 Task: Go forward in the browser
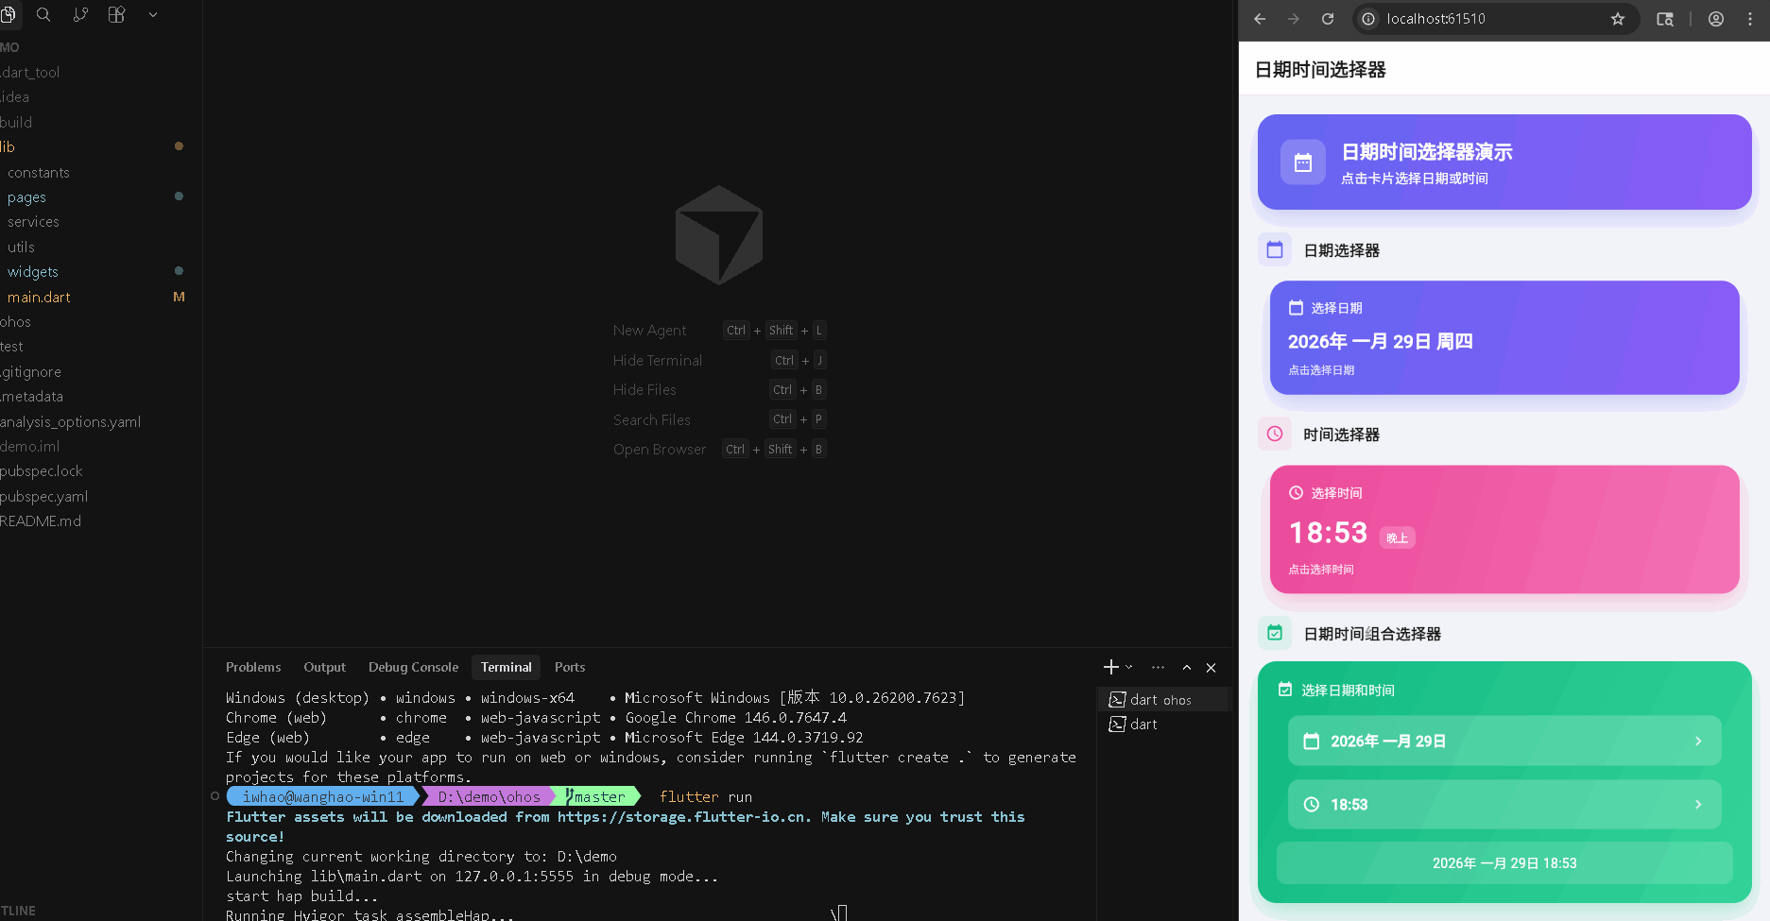click(x=1294, y=19)
